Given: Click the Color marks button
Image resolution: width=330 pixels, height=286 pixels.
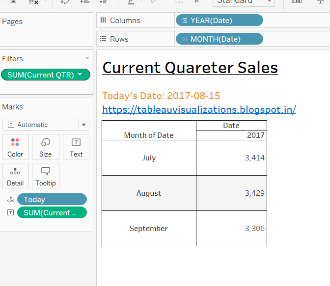Looking at the screenshot, I should [x=15, y=147].
